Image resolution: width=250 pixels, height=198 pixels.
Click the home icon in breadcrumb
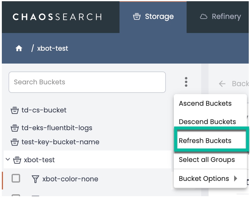click(x=19, y=49)
